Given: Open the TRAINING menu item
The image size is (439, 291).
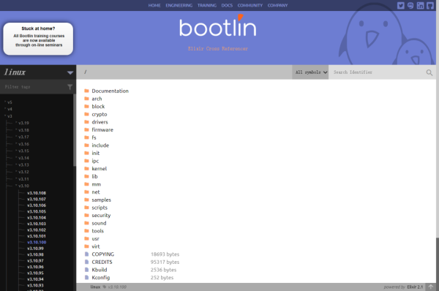Looking at the screenshot, I should (x=207, y=5).
